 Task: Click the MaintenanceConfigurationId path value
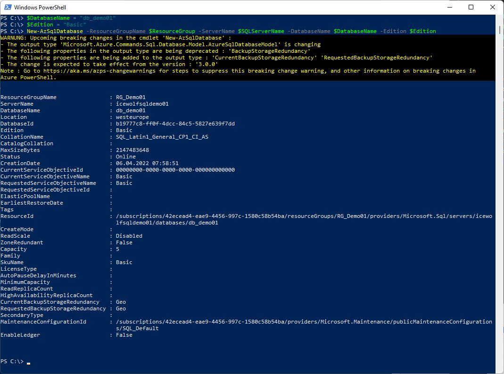pos(304,325)
